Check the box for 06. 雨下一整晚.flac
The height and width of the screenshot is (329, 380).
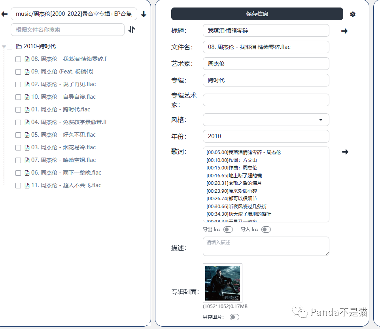click(x=18, y=173)
